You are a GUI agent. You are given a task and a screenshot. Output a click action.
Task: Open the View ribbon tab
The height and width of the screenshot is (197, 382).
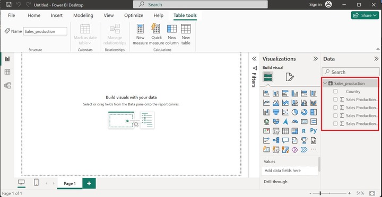tap(109, 15)
